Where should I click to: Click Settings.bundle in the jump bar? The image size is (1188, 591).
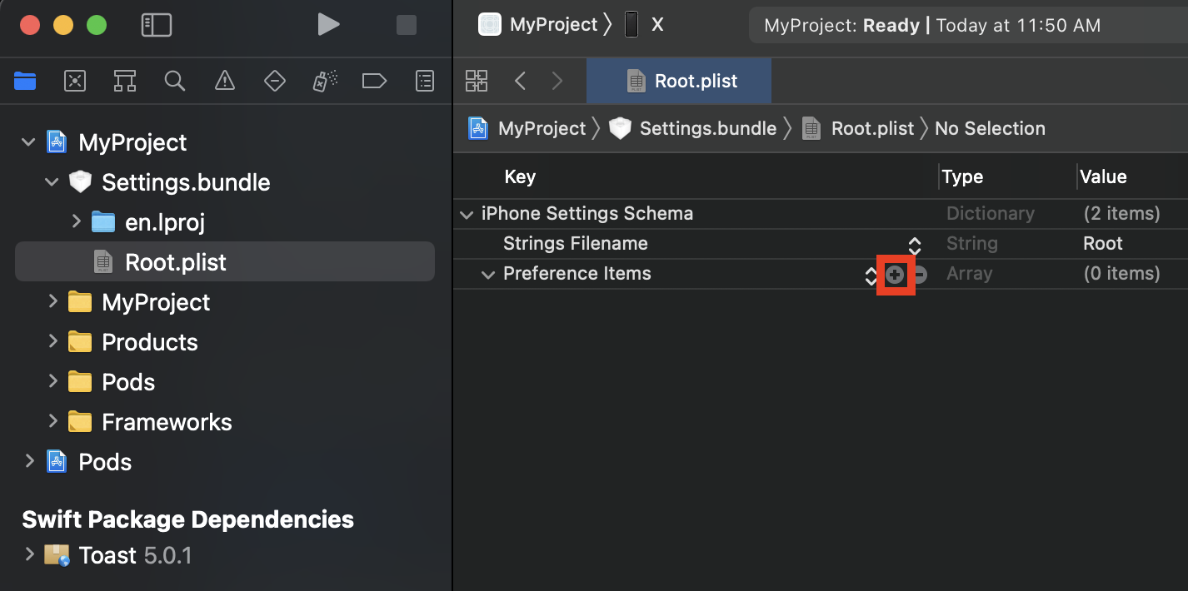pos(693,128)
